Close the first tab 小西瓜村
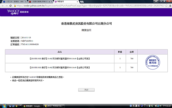This screenshot has width=172, height=108. pyautogui.click(x=26, y=2)
